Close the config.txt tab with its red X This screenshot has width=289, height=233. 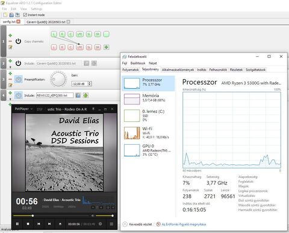pos(18,21)
